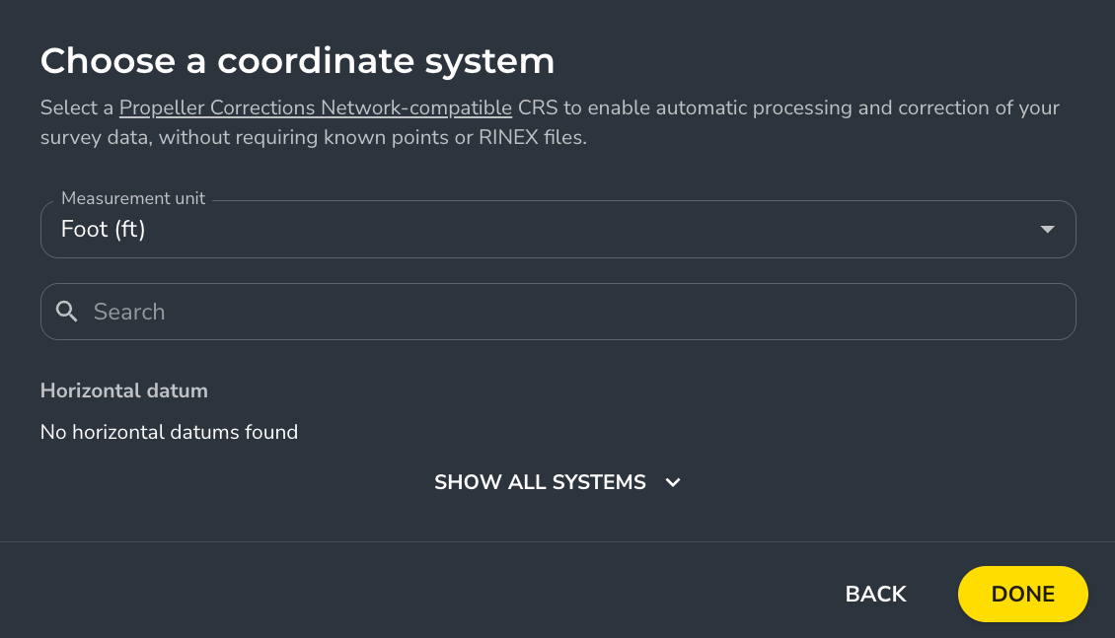Open the Measurement unit dropdown
This screenshot has width=1115, height=638.
pos(557,229)
